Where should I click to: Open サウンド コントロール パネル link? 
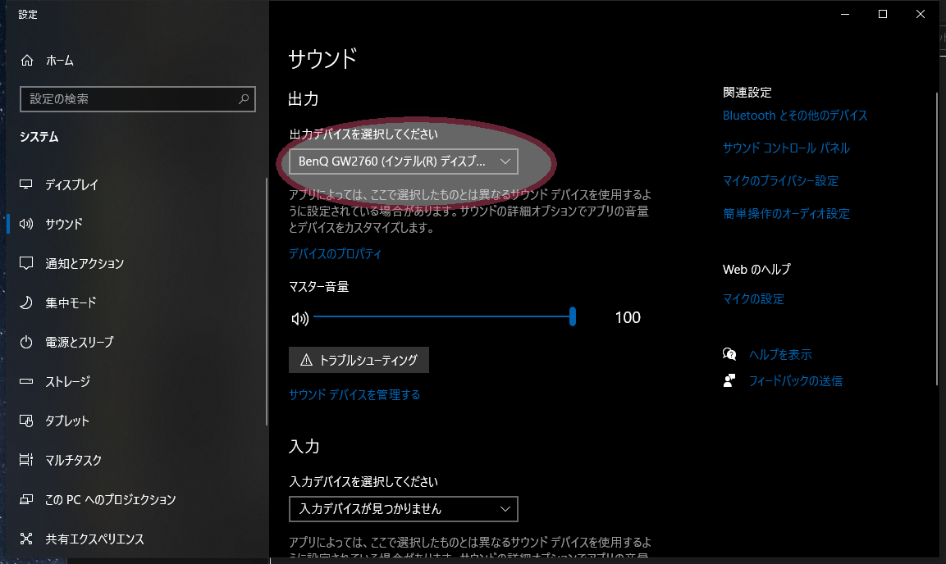785,148
